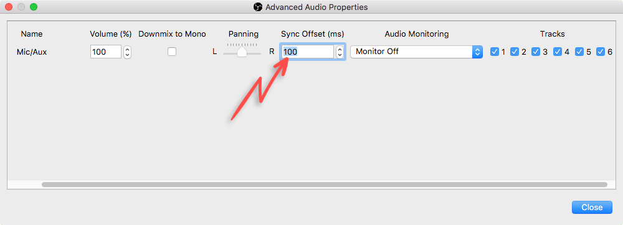The height and width of the screenshot is (225, 623).
Task: Click the Sync Offset (ms) input field
Action: [x=308, y=52]
